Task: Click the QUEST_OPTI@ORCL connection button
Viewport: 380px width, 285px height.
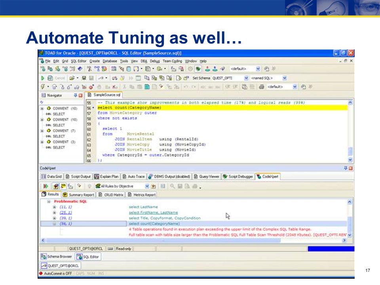Action: pos(60,266)
